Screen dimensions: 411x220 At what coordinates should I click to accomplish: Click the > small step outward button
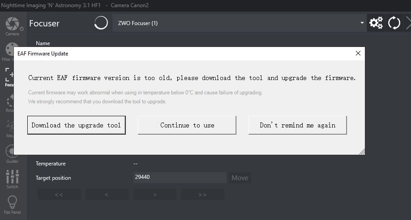(x=154, y=195)
